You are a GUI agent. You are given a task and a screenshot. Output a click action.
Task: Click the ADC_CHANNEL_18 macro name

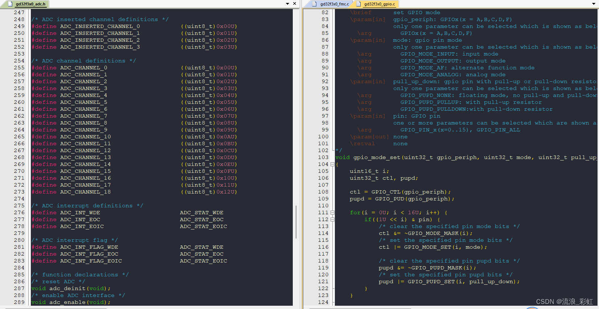[x=85, y=192]
